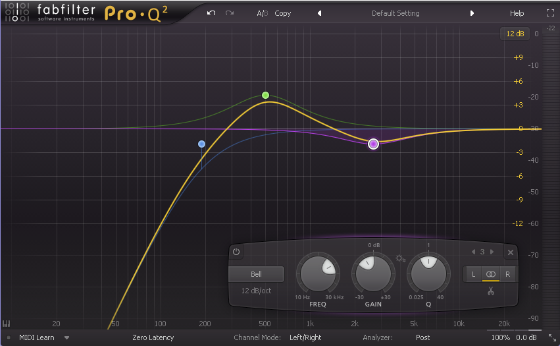Select next band arrow beside 3
This screenshot has height=346, width=560.
coord(492,252)
